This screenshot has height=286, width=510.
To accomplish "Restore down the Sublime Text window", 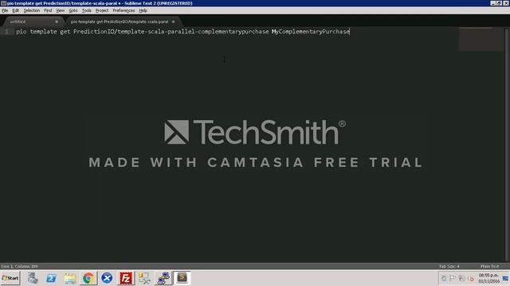I will 500,3.
